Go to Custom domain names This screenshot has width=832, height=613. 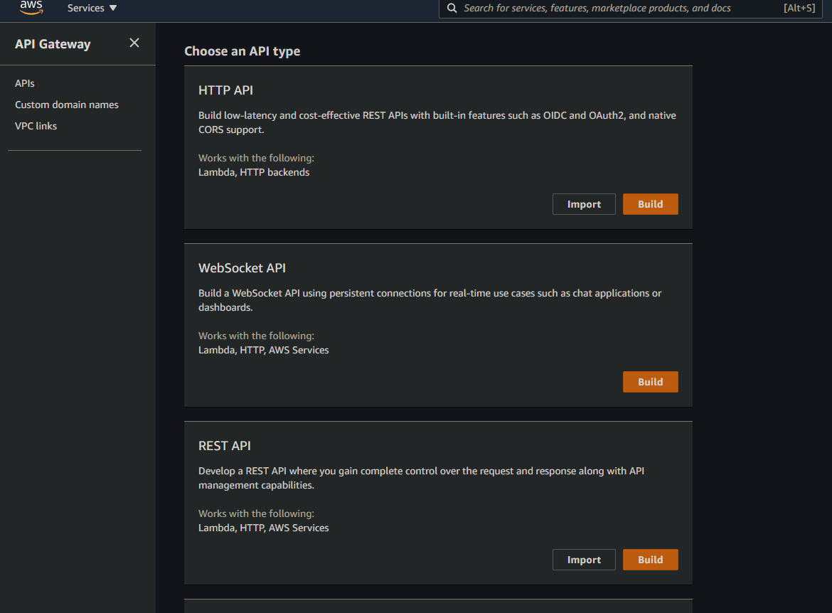tap(66, 105)
